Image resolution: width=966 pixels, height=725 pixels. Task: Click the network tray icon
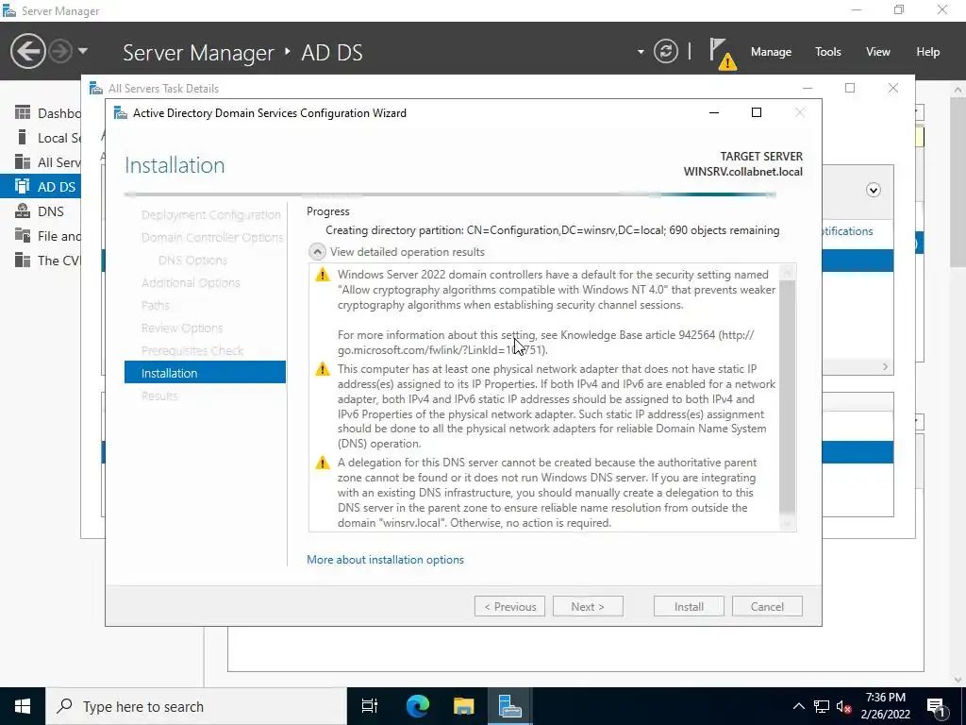[x=822, y=706]
